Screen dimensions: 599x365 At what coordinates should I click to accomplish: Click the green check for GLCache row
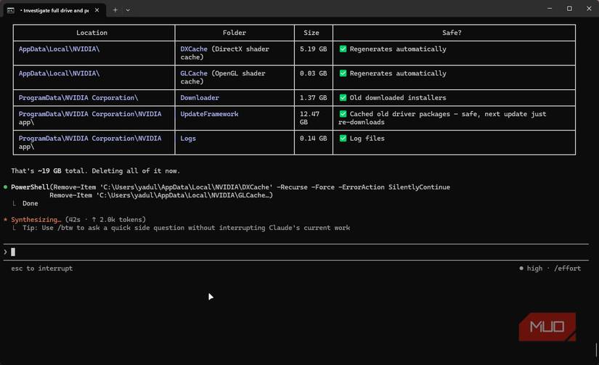(343, 73)
